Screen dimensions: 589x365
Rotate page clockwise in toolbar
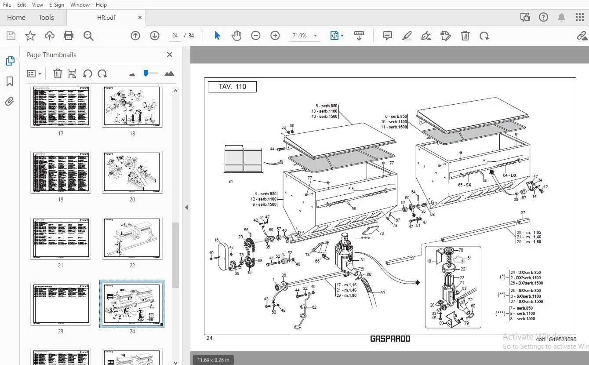pyautogui.click(x=484, y=36)
